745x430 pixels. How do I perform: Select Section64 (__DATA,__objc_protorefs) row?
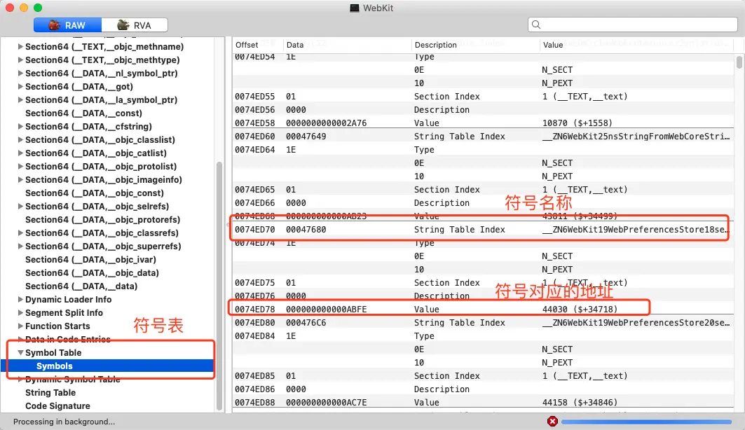coord(107,219)
